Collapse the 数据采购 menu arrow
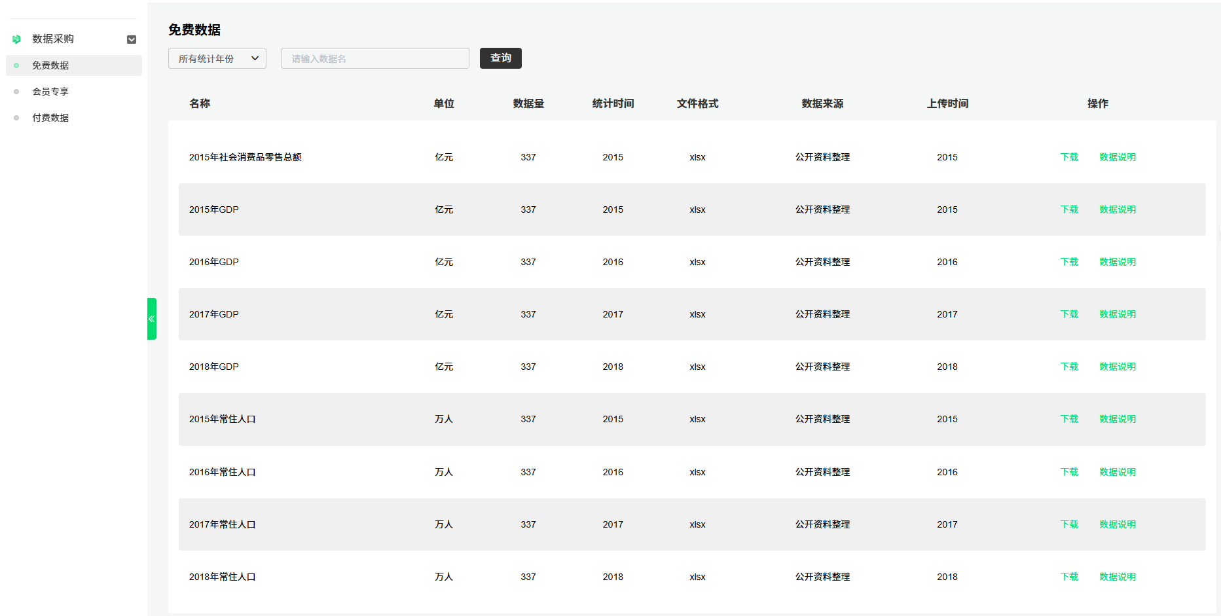The height and width of the screenshot is (616, 1221). click(x=132, y=39)
